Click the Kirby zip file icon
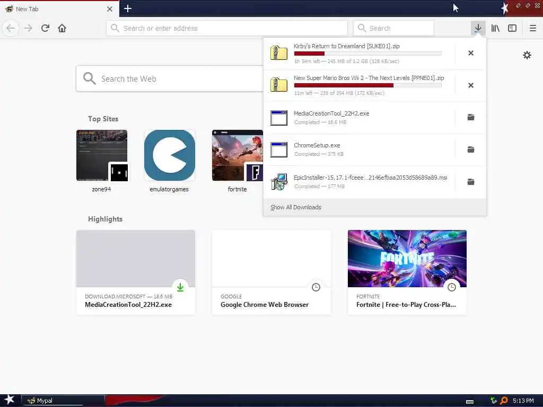 click(x=279, y=54)
